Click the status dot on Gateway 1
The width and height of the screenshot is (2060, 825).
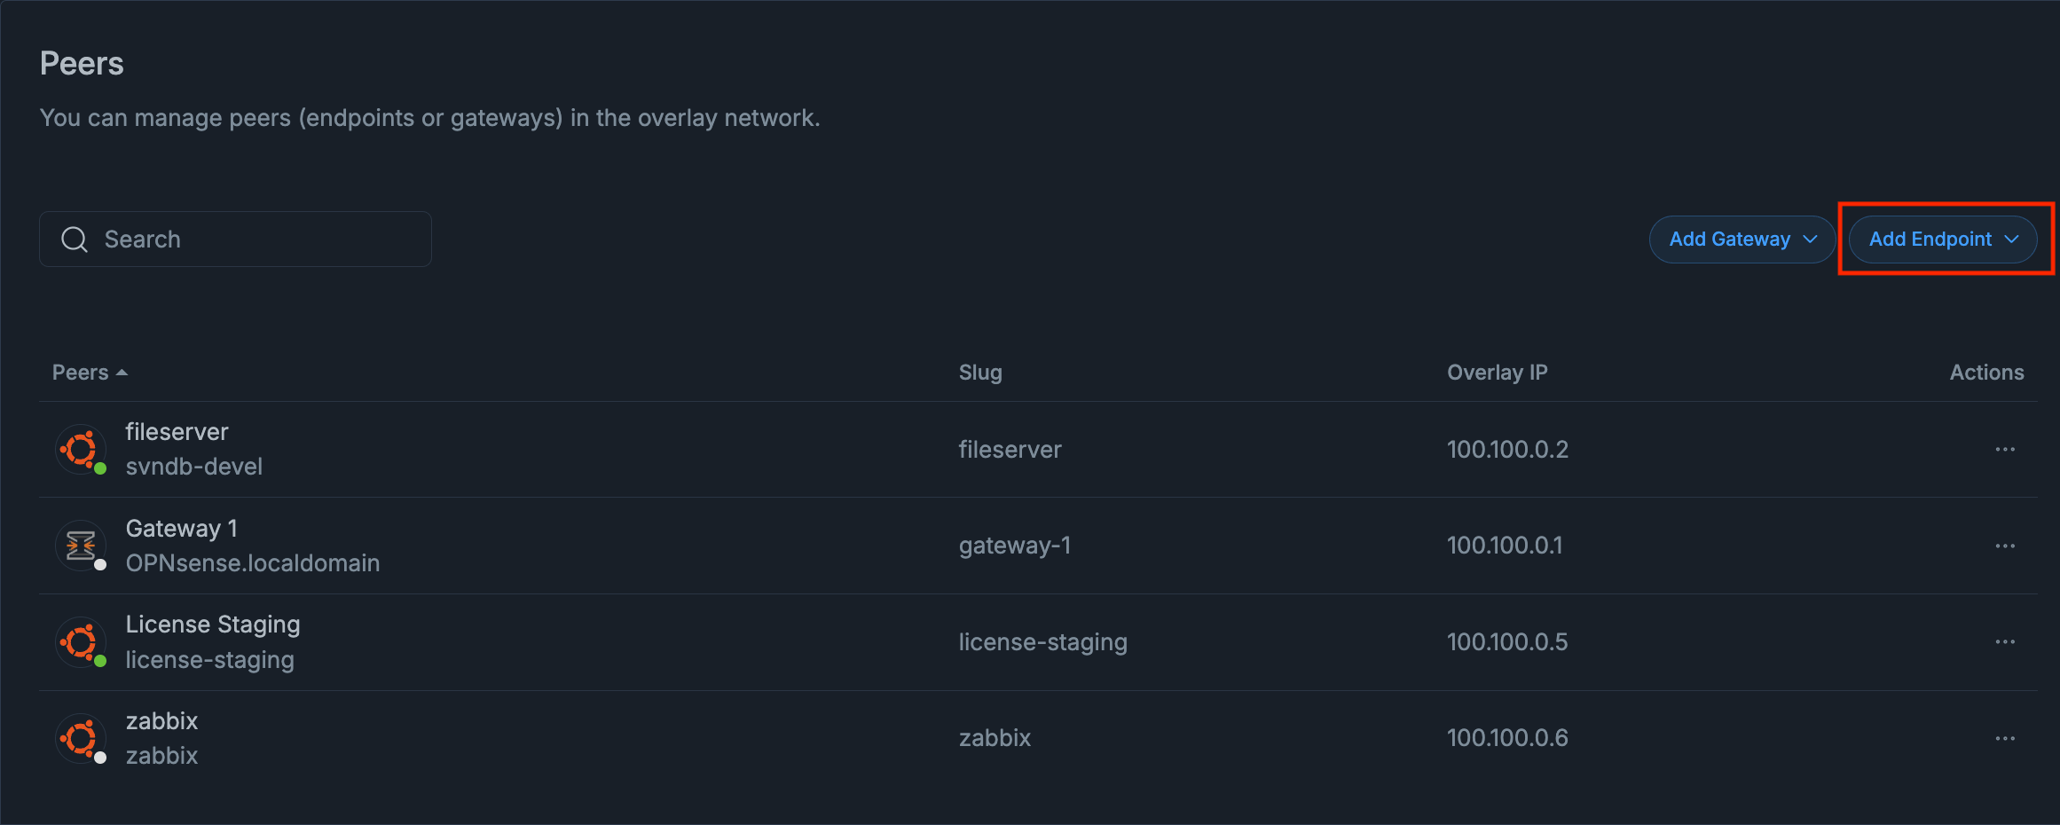click(x=102, y=562)
